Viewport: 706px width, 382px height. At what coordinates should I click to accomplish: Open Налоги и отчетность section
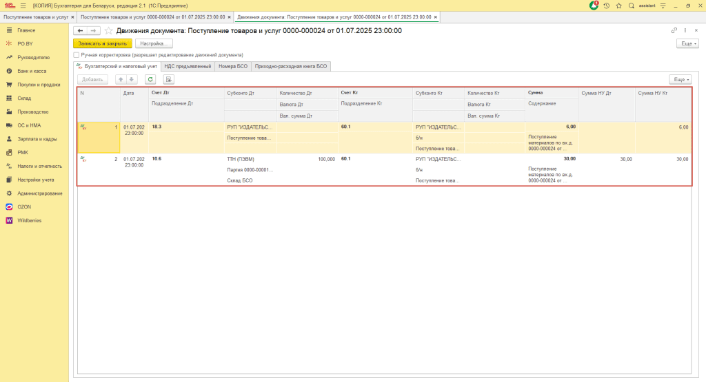click(x=39, y=167)
